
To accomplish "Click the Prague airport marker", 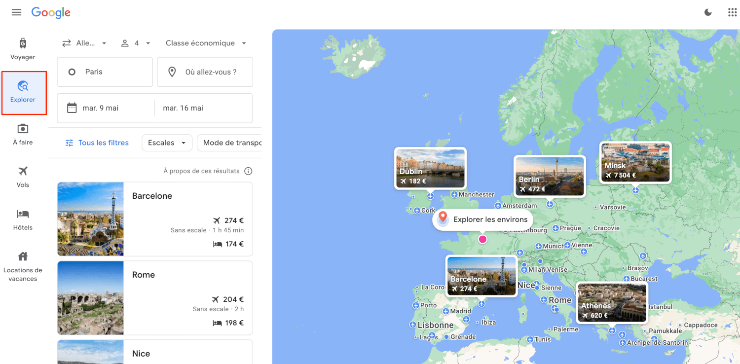I will [555, 228].
